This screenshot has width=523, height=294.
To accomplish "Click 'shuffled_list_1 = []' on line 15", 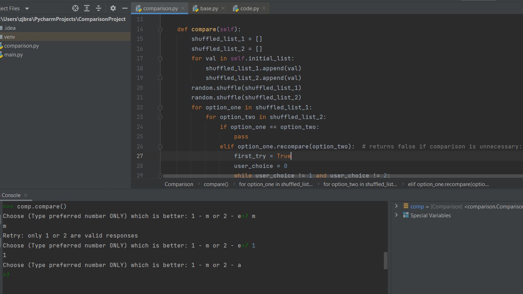I will pos(227,39).
